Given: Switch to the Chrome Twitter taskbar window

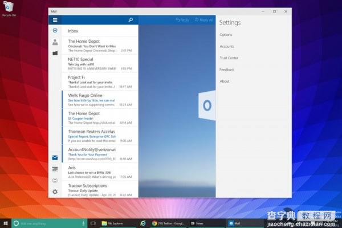Looking at the screenshot, I should (168, 223).
